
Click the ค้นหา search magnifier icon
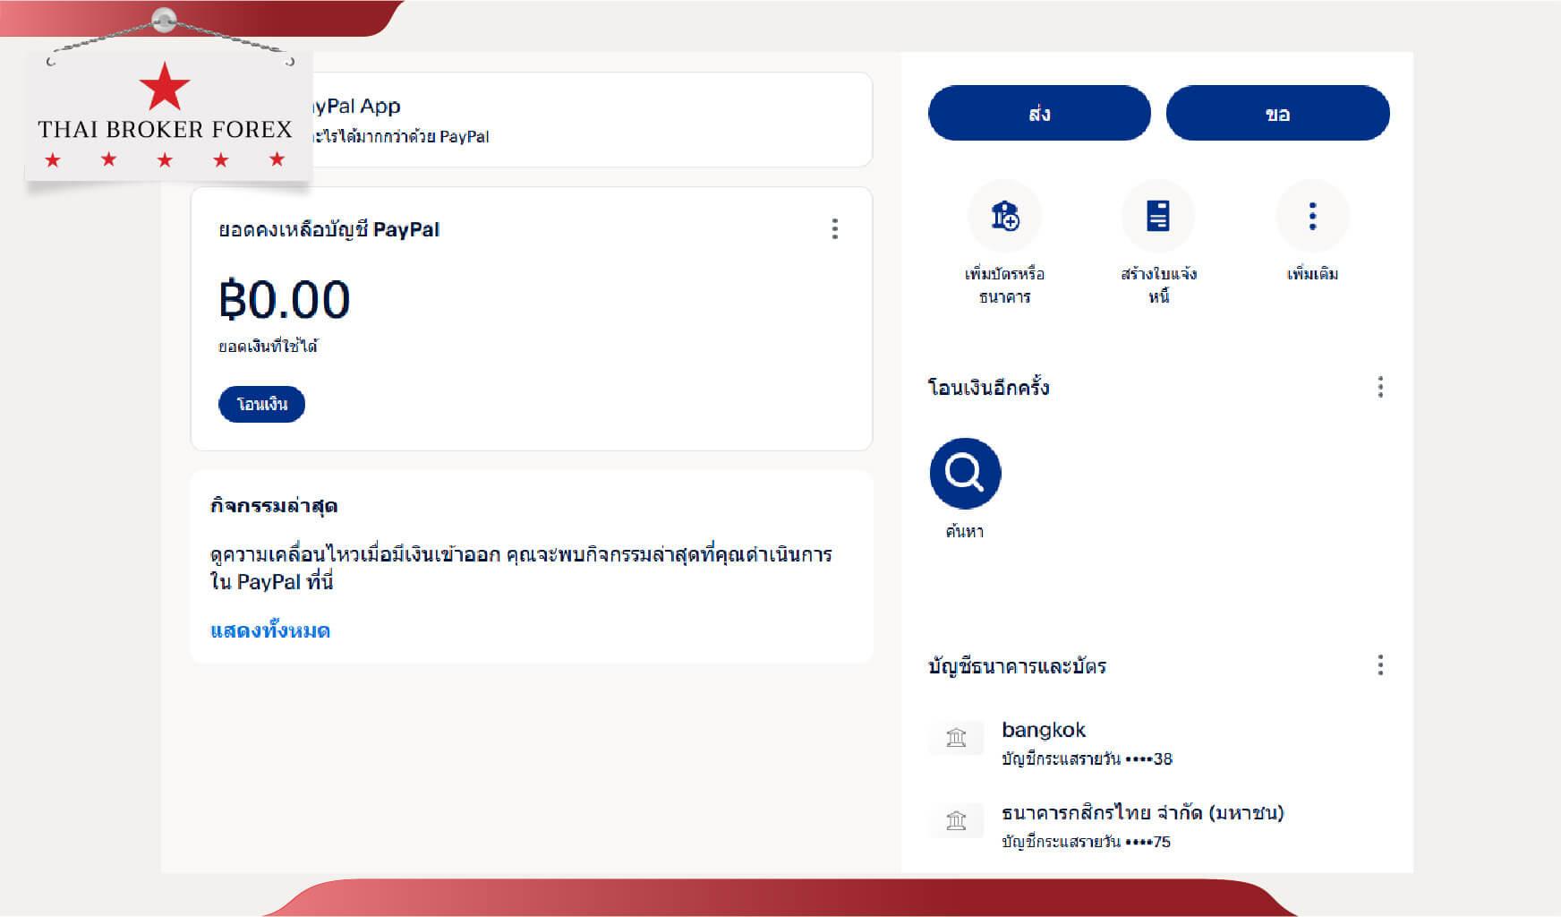pyautogui.click(x=965, y=474)
